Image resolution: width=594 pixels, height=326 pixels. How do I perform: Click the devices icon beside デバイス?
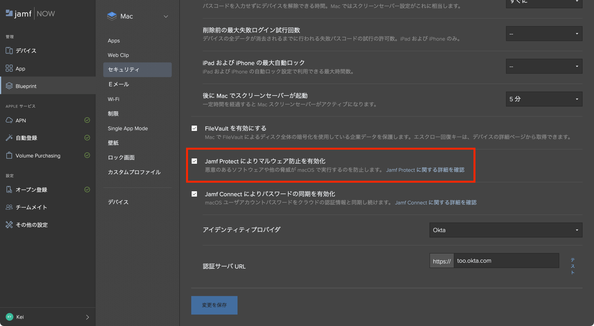pyautogui.click(x=9, y=51)
